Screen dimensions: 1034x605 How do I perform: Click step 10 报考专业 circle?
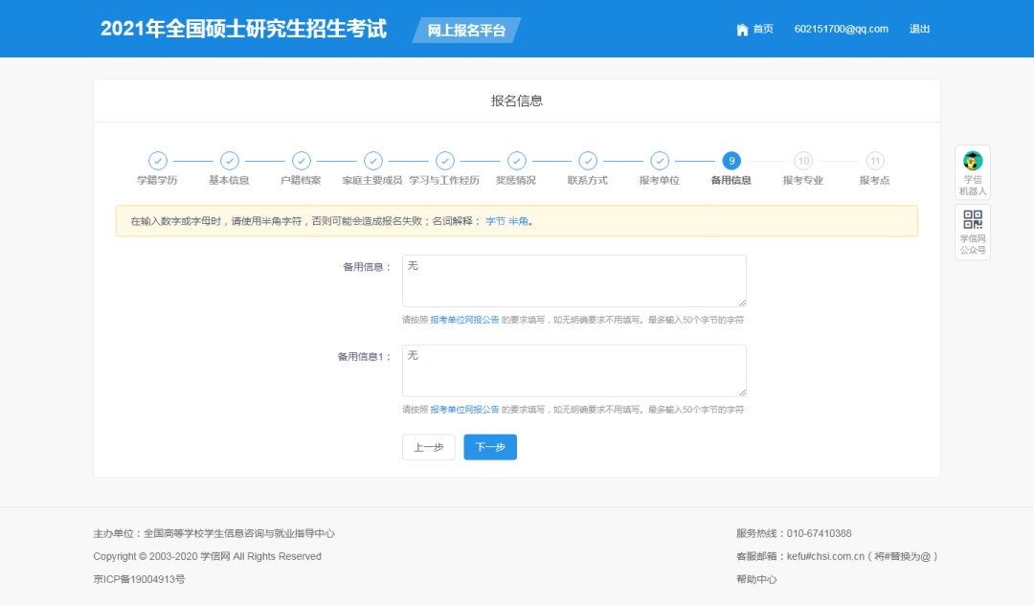coord(803,162)
